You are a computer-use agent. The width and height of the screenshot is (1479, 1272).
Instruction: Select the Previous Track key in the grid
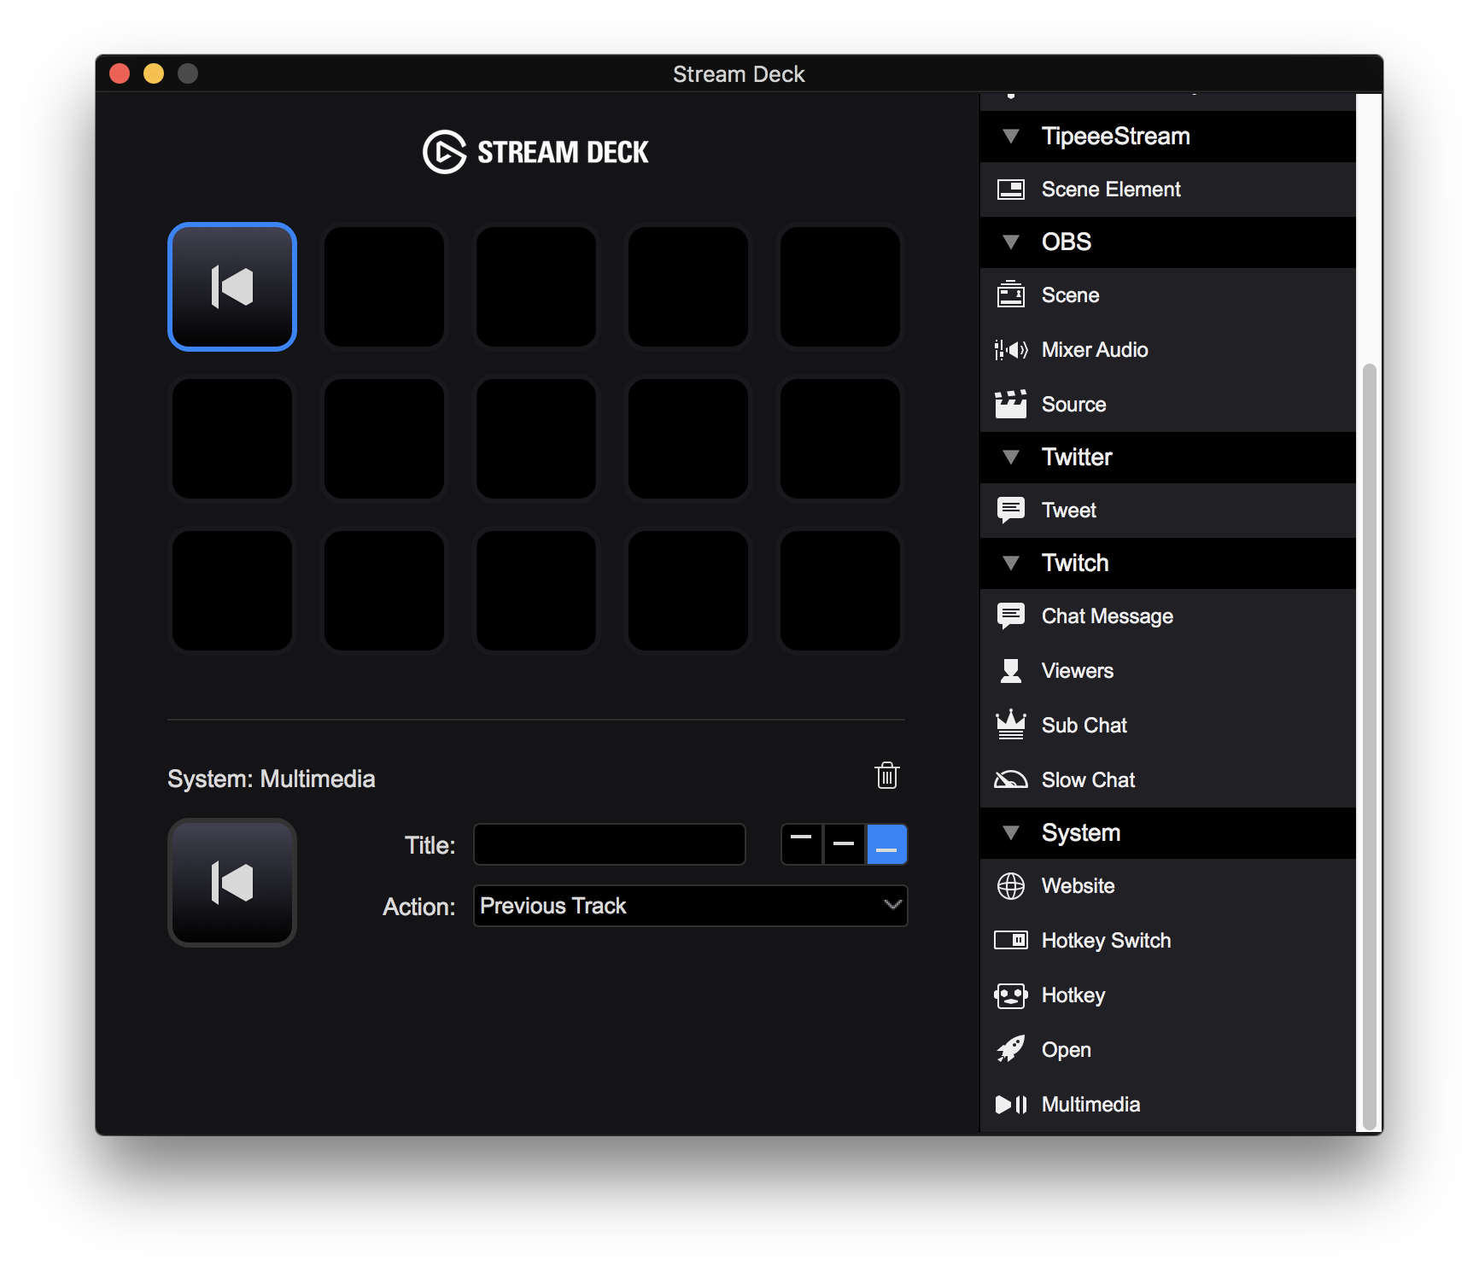[232, 287]
